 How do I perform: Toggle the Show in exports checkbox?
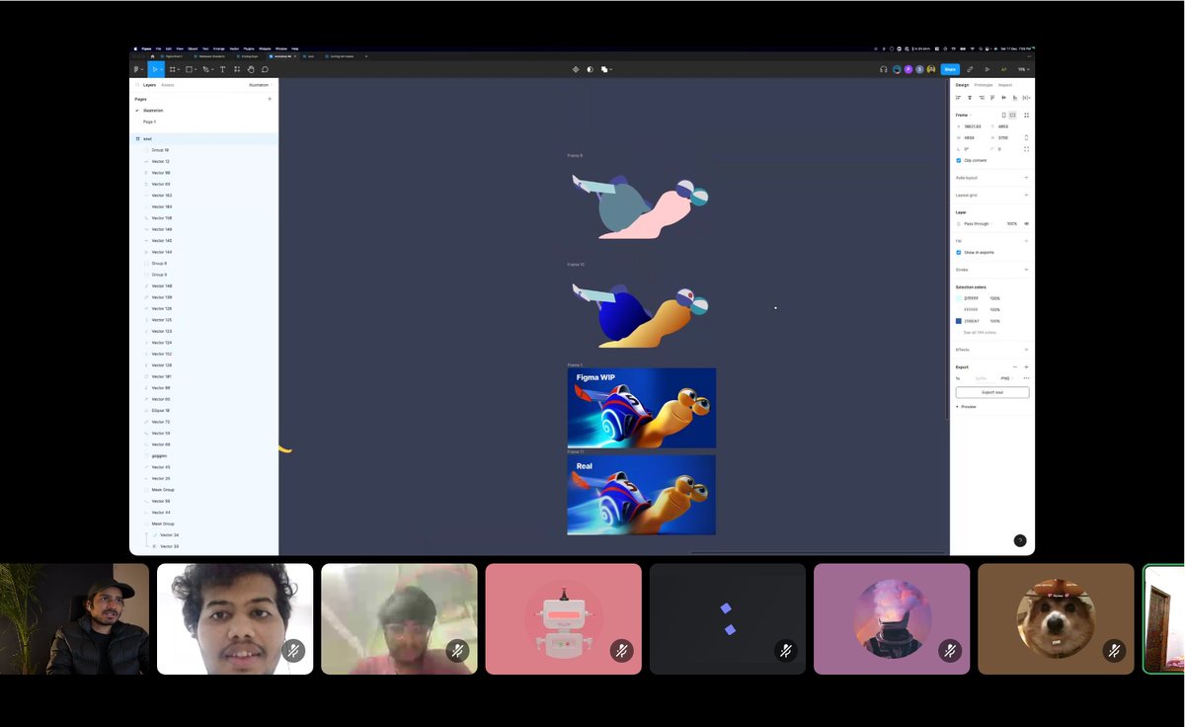click(959, 252)
